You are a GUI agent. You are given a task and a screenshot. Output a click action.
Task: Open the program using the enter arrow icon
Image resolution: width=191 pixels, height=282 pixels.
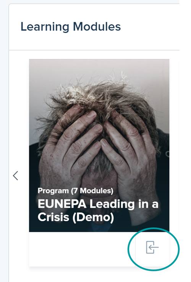pos(152,247)
